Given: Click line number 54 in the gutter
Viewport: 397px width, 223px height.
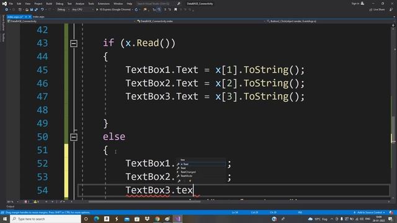Looking at the screenshot, I should coord(42,190).
